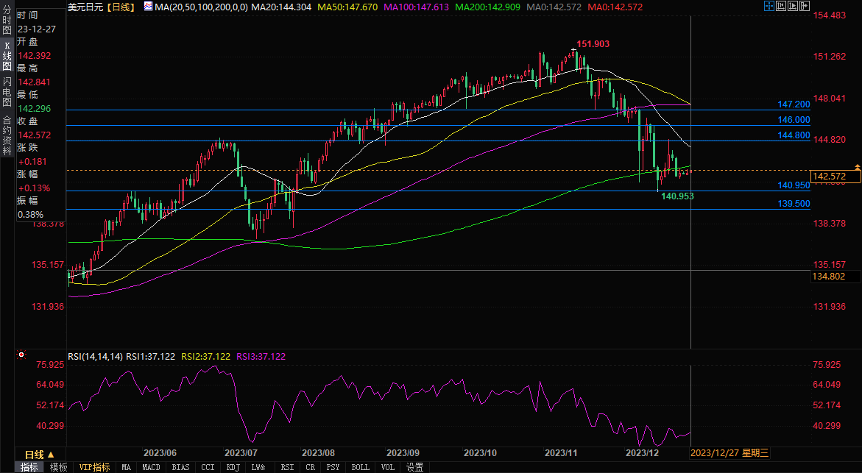Select the 模板 bottom tab

(x=58, y=467)
